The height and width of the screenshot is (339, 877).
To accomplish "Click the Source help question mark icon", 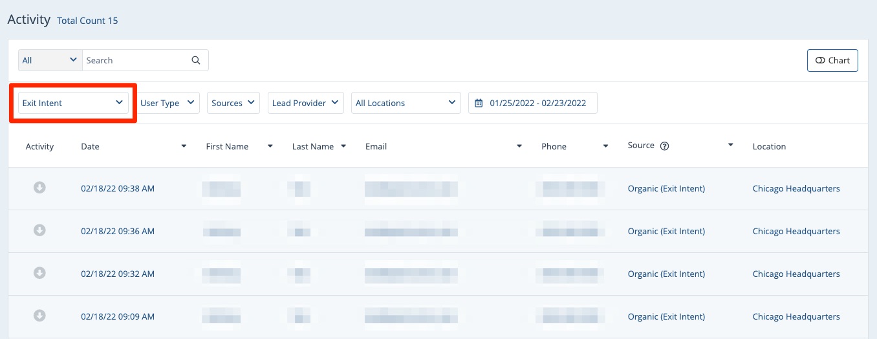I will point(664,146).
